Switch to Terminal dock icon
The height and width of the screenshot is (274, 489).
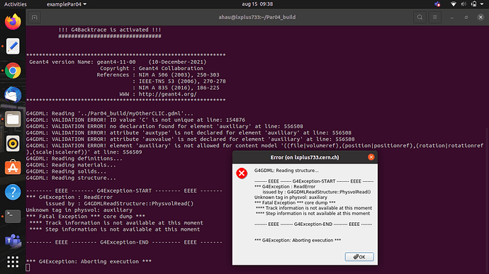click(13, 217)
